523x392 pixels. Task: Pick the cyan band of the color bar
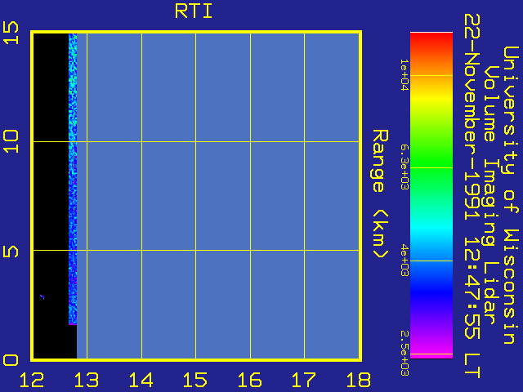point(431,228)
